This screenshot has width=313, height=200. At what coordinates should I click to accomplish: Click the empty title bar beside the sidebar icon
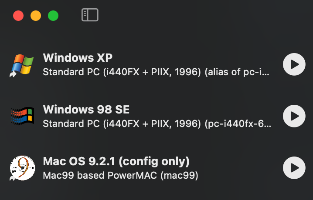point(200,15)
